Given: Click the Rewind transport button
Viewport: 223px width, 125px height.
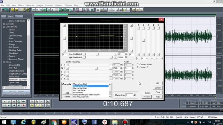Looking at the screenshot, I should point(9,105).
